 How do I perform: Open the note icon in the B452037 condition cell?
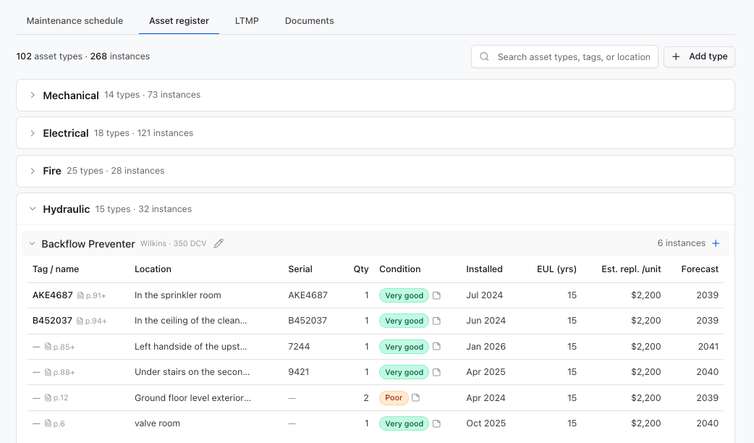(436, 321)
